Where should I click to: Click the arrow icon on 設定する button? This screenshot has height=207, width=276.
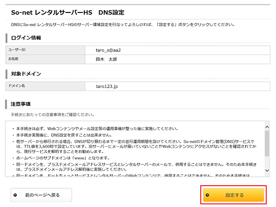point(208,195)
